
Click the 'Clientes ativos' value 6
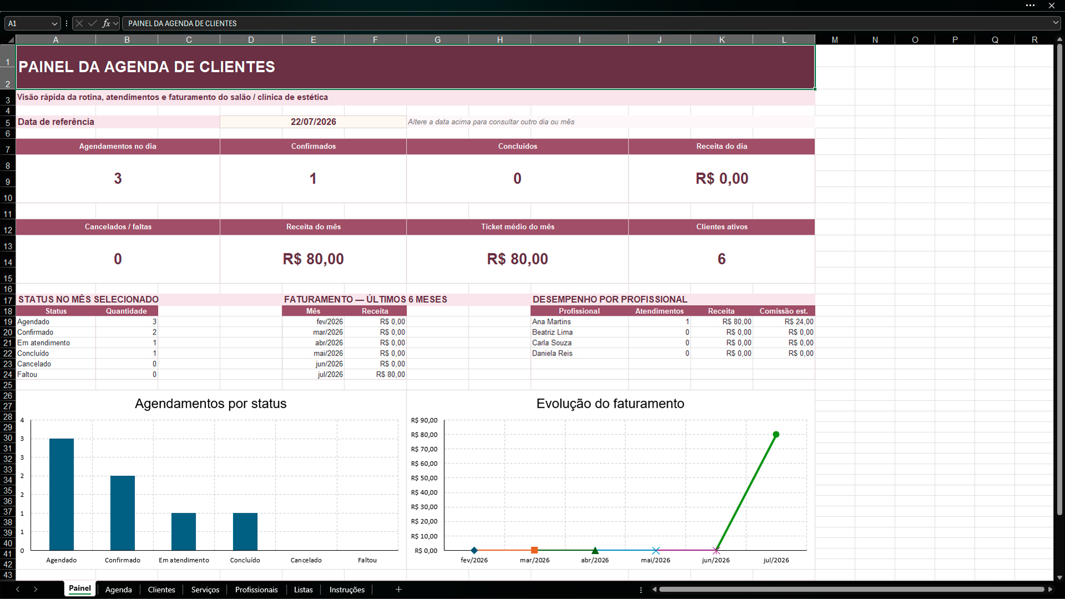click(722, 259)
